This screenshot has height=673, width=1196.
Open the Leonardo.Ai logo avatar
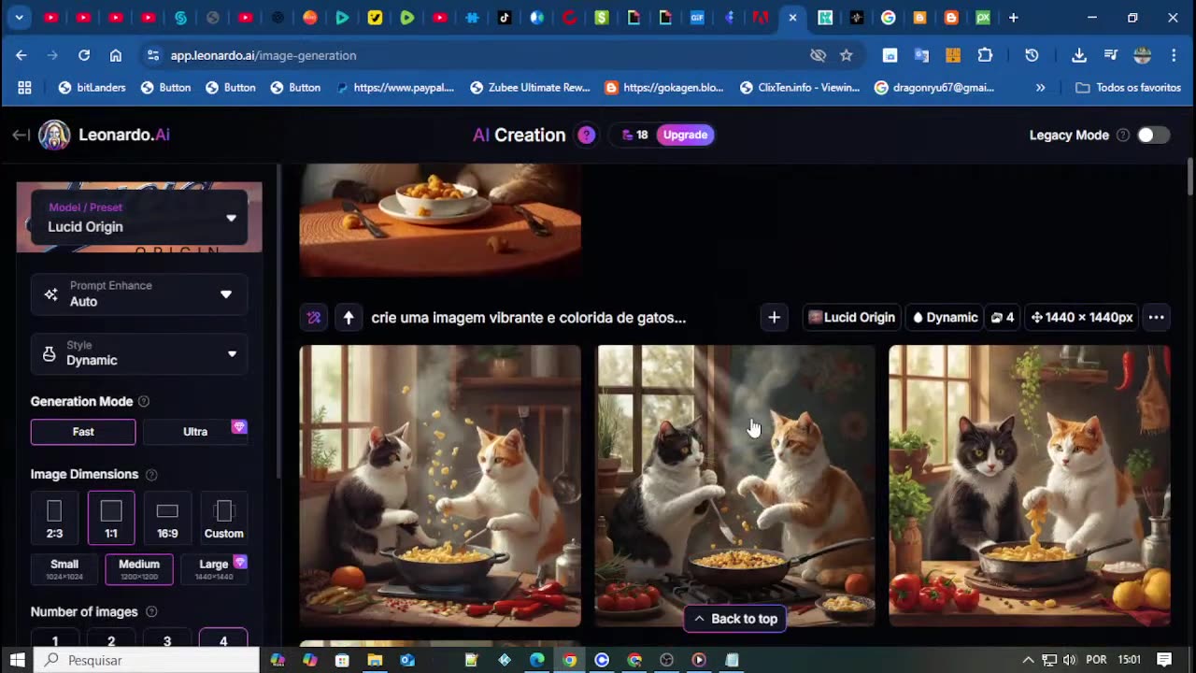(x=54, y=135)
